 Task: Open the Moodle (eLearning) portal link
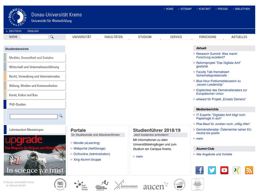tap(87, 143)
